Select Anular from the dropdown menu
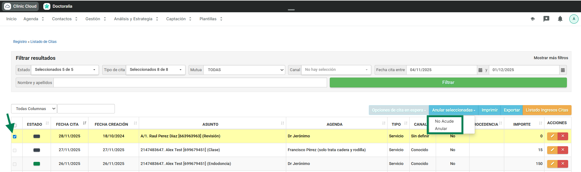The image size is (581, 172). tap(441, 129)
